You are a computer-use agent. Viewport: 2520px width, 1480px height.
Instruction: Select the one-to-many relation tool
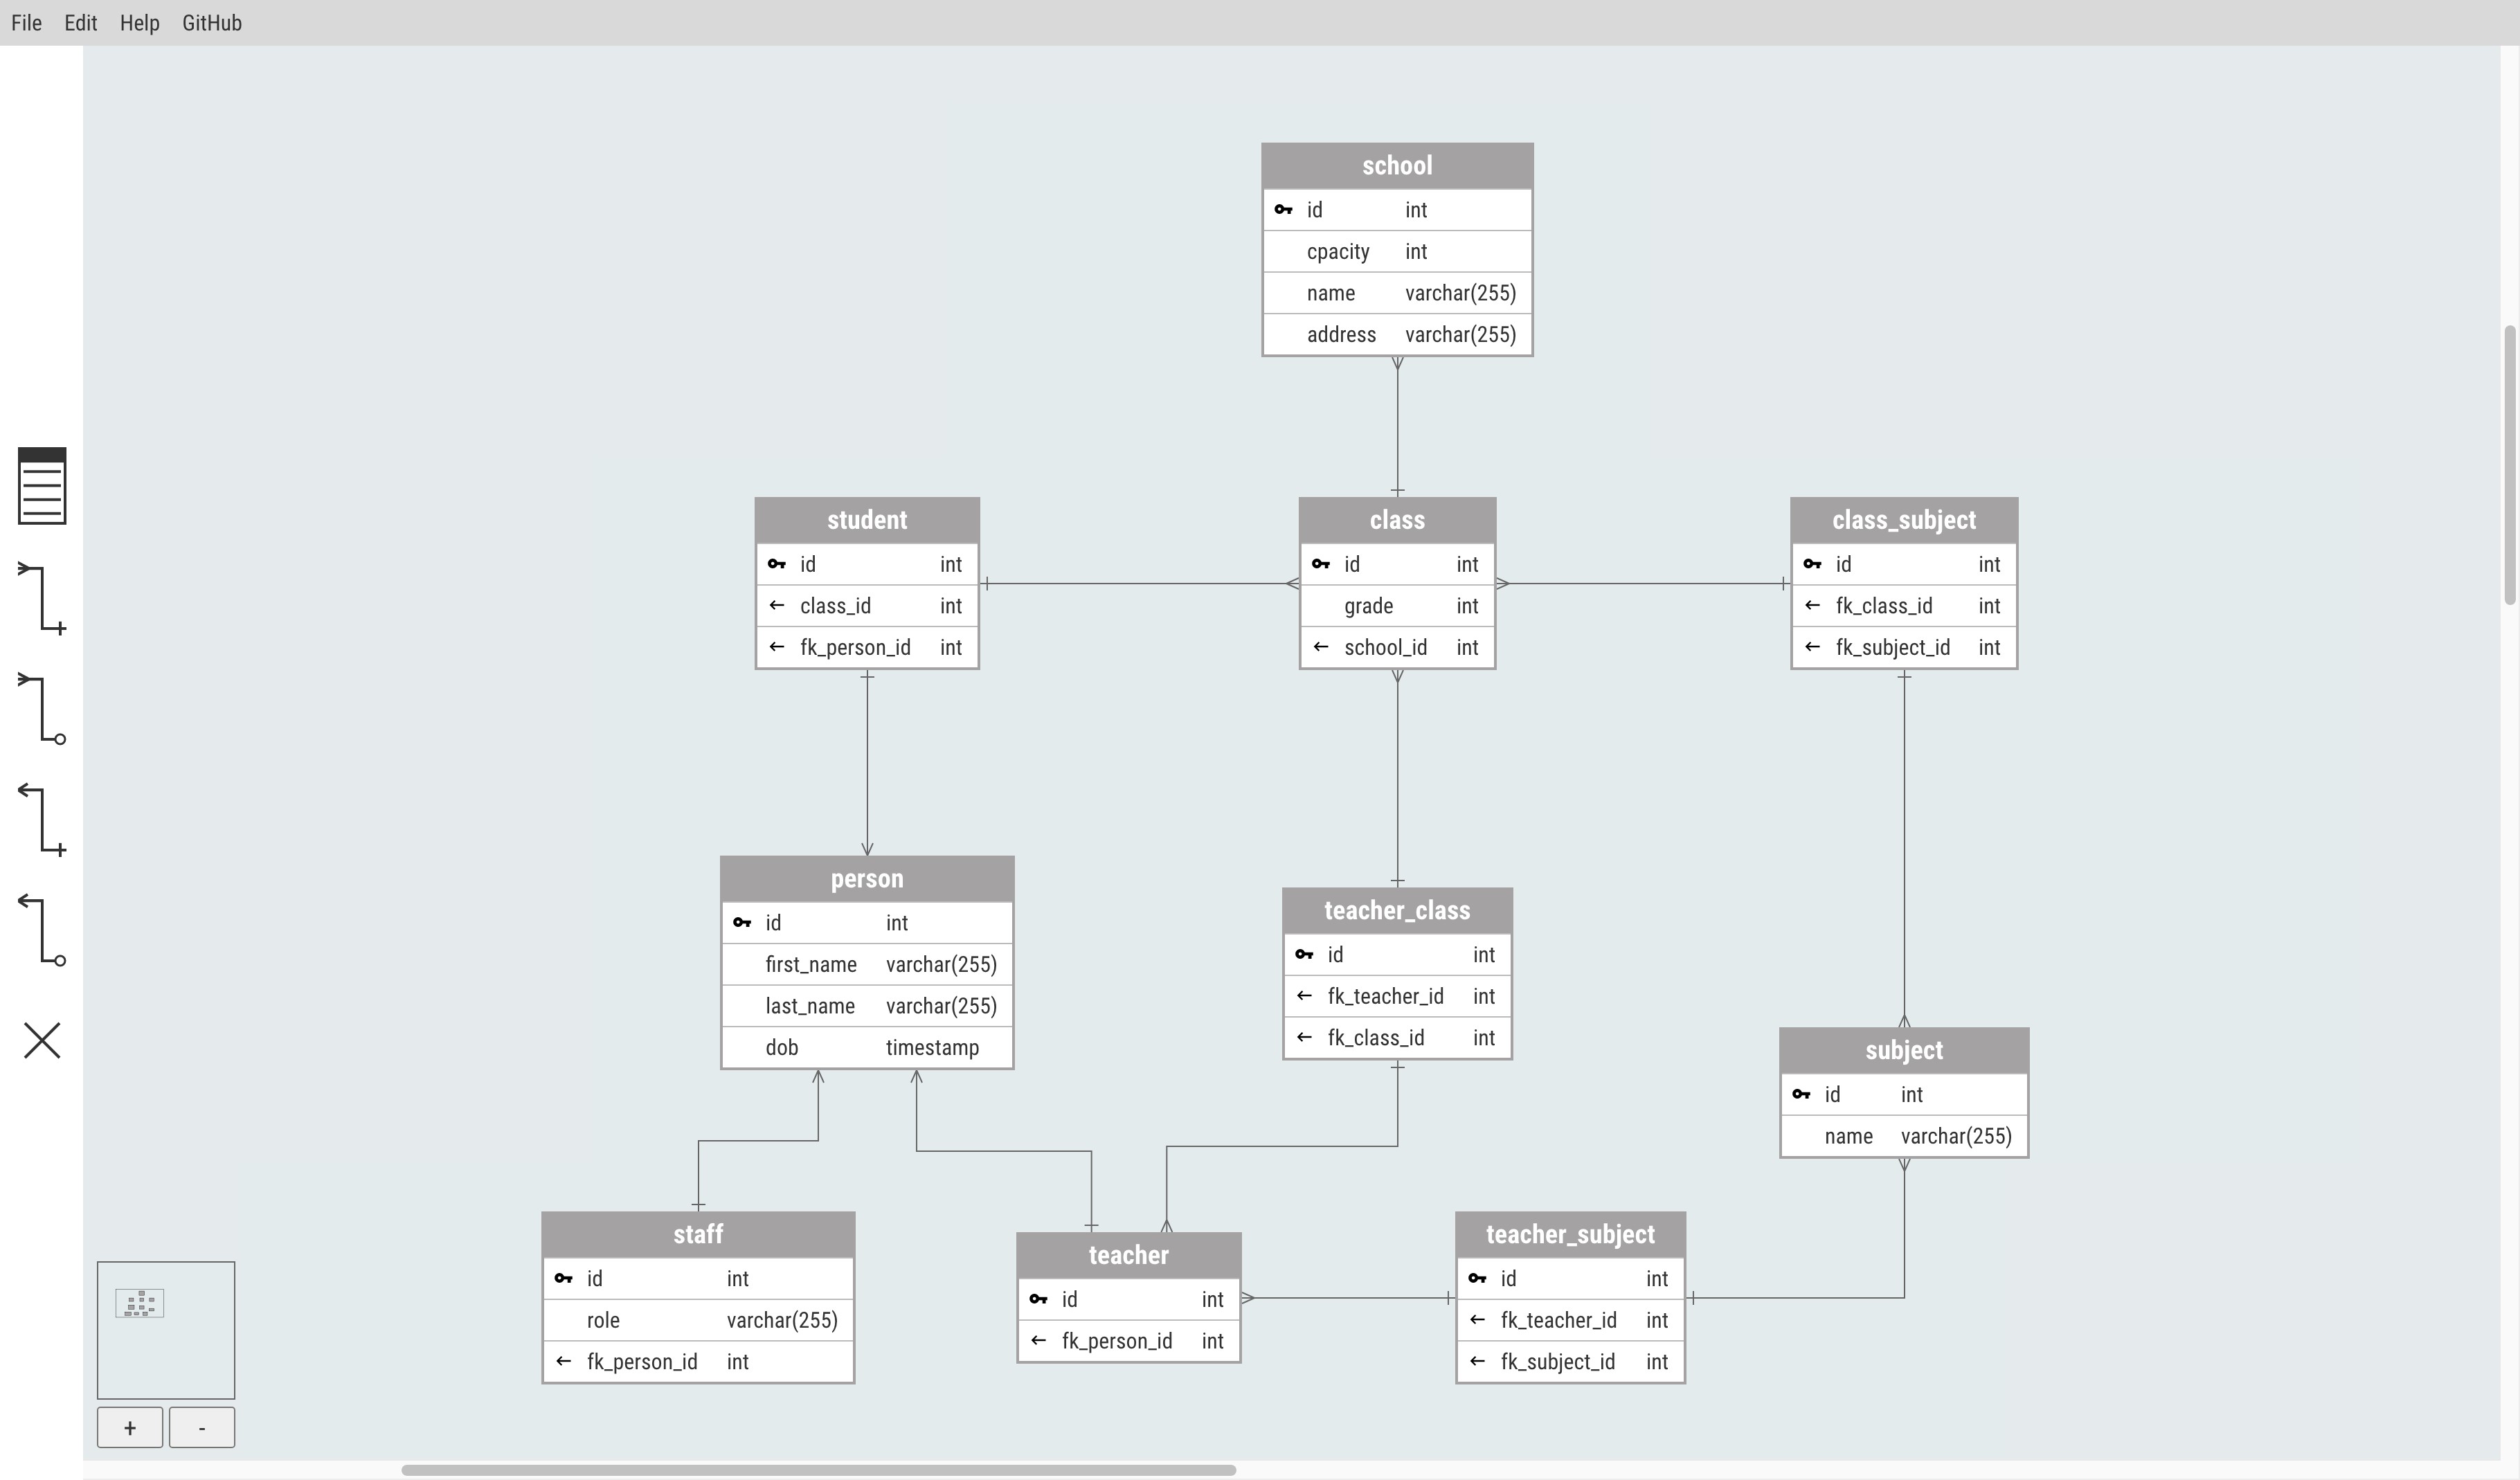pyautogui.click(x=42, y=599)
